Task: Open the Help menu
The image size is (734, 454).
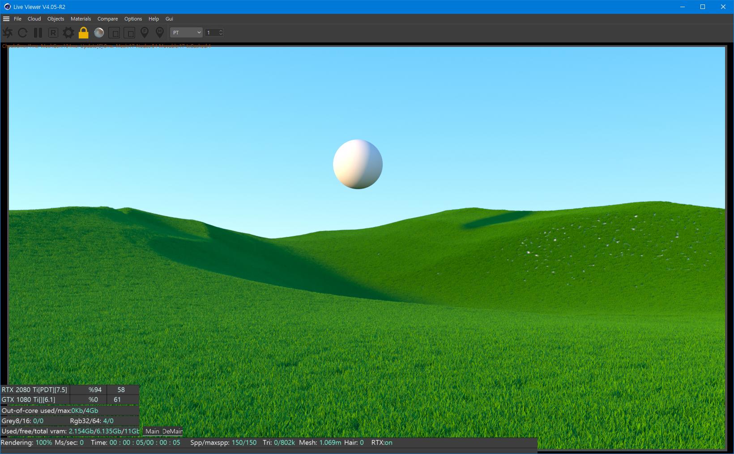Action: pyautogui.click(x=154, y=19)
